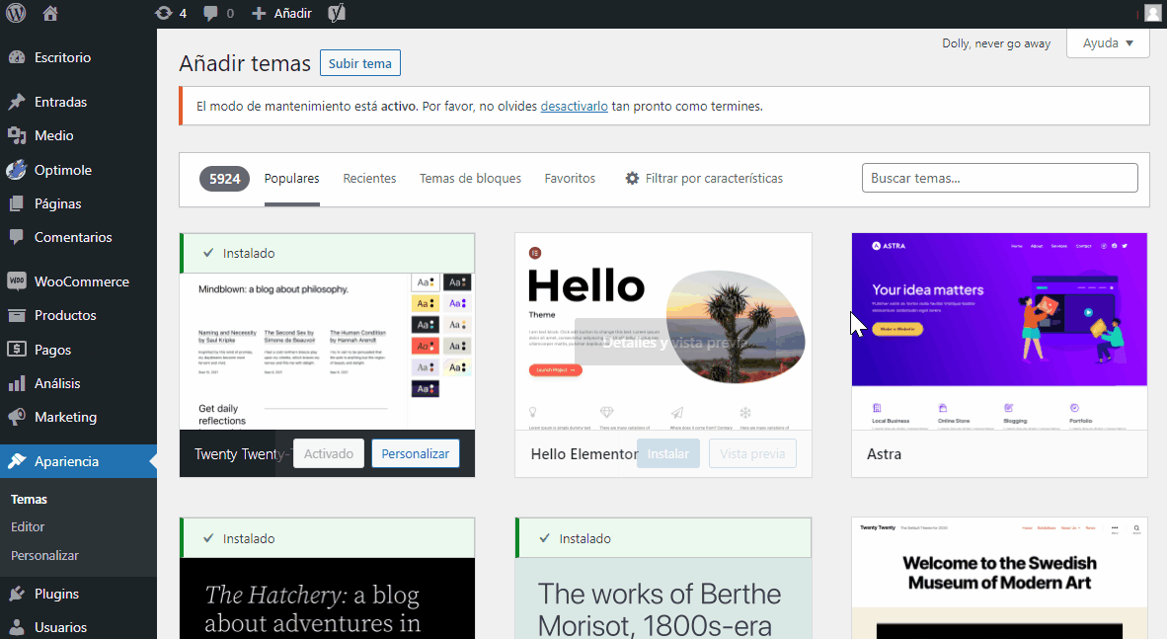Click the Añadir temas heading
This screenshot has width=1167, height=639.
point(245,63)
